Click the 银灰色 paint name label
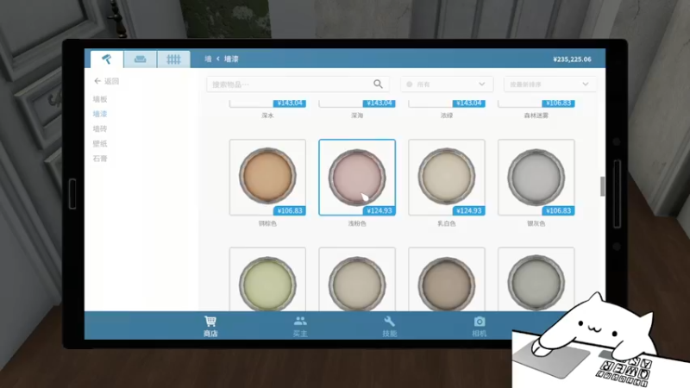 536,223
